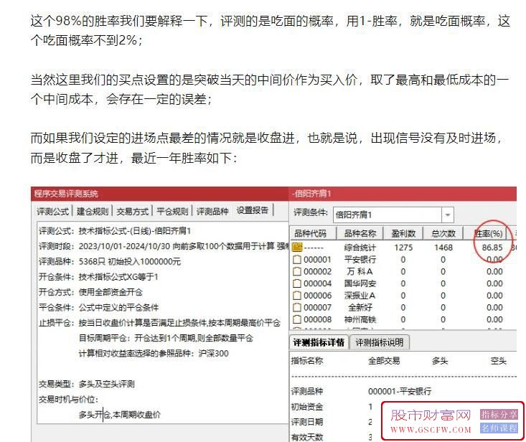Switch to the 建仓规则 tab
This screenshot has width=526, height=442.
93,211
